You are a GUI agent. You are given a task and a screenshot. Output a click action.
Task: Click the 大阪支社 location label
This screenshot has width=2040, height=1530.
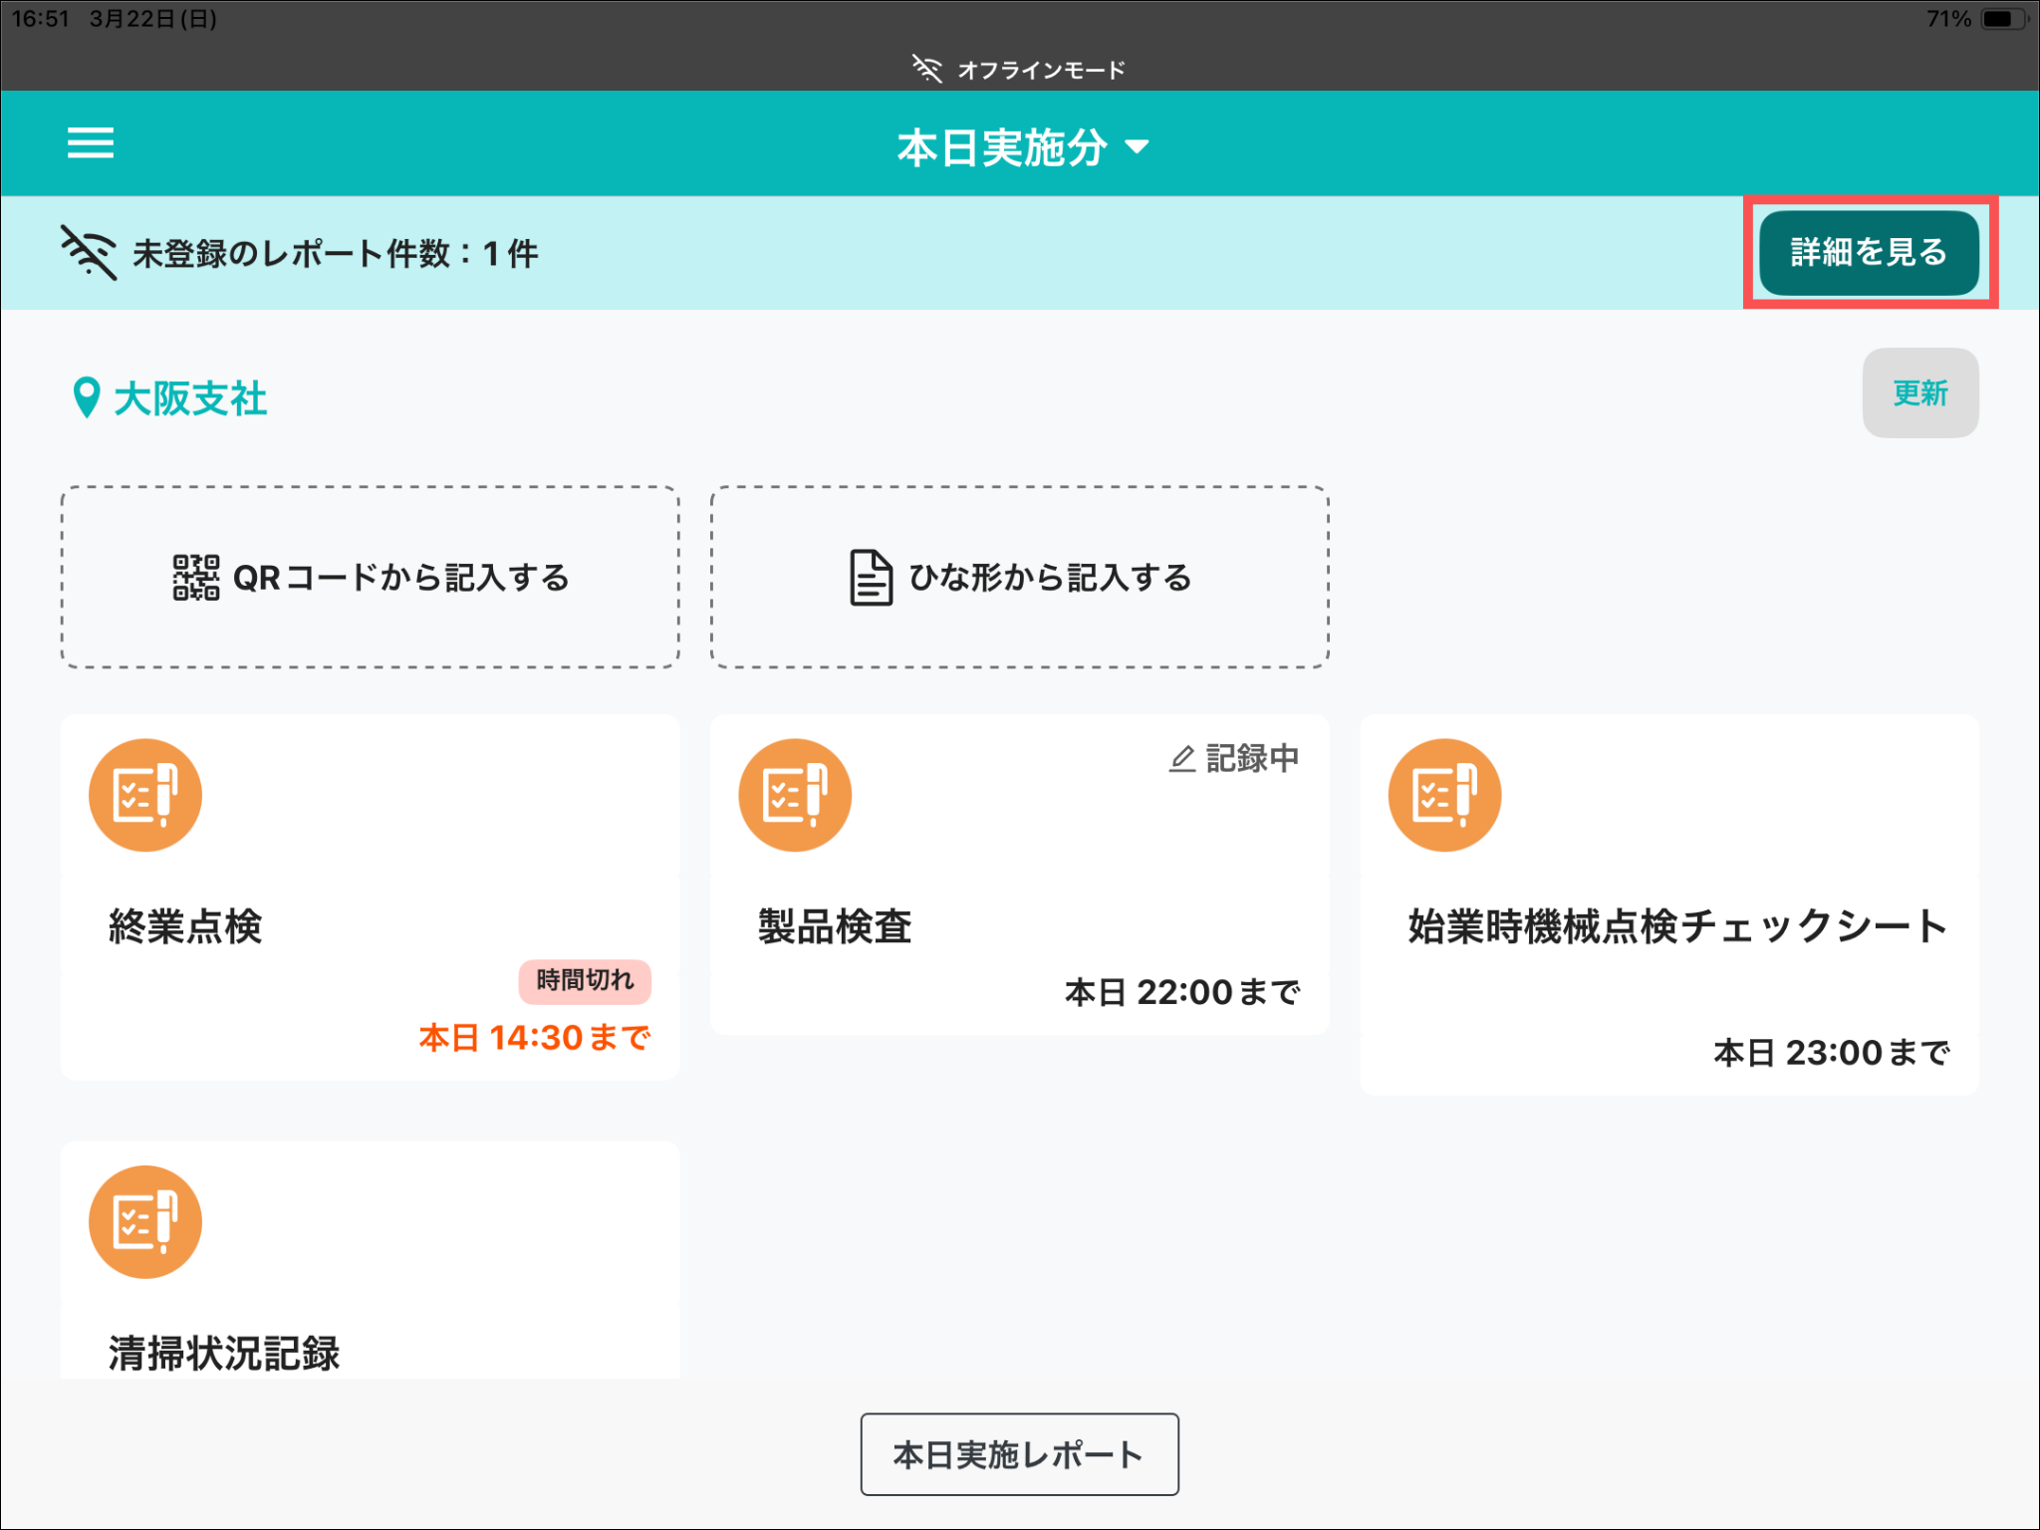point(190,398)
